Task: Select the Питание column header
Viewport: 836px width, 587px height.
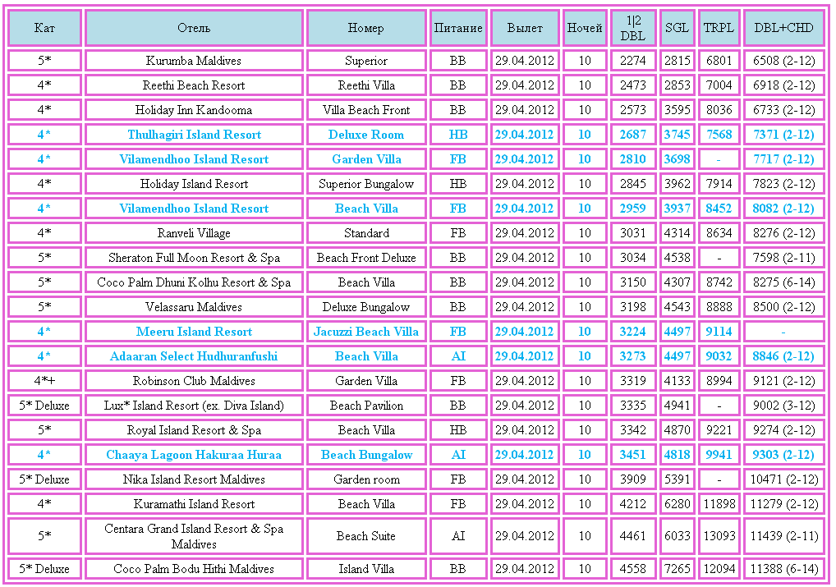Action: (x=457, y=28)
